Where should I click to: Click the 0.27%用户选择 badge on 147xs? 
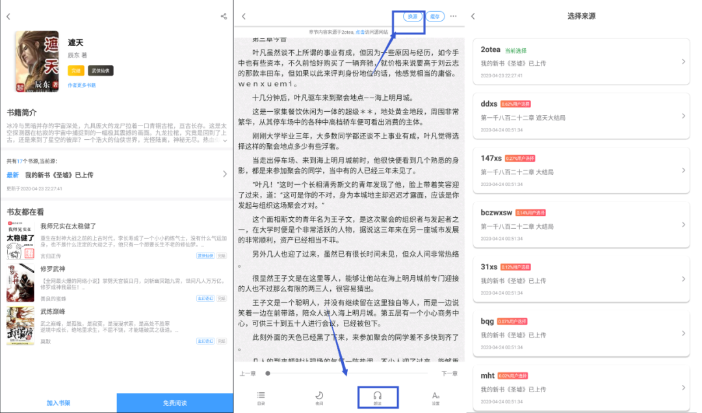tap(520, 158)
